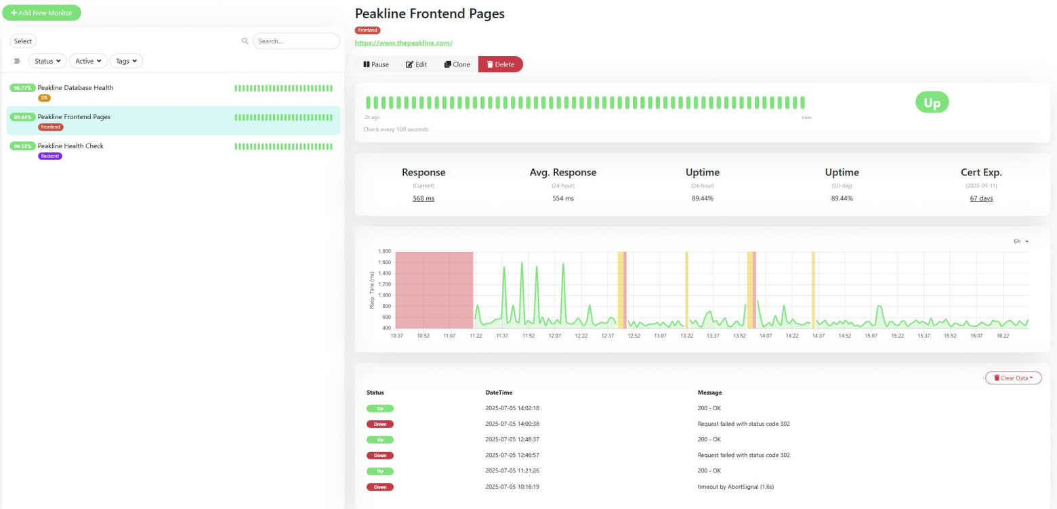Click the Pause monitor button
Screen dimensions: 1057x509
[x=376, y=64]
